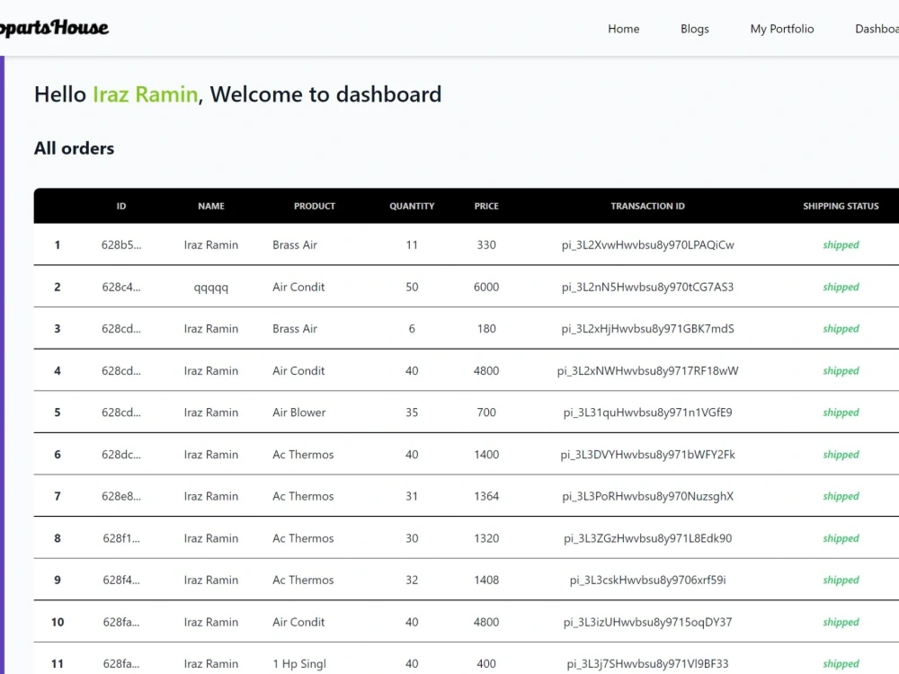Click the Air Blower product cell
The width and height of the screenshot is (899, 674).
[298, 412]
